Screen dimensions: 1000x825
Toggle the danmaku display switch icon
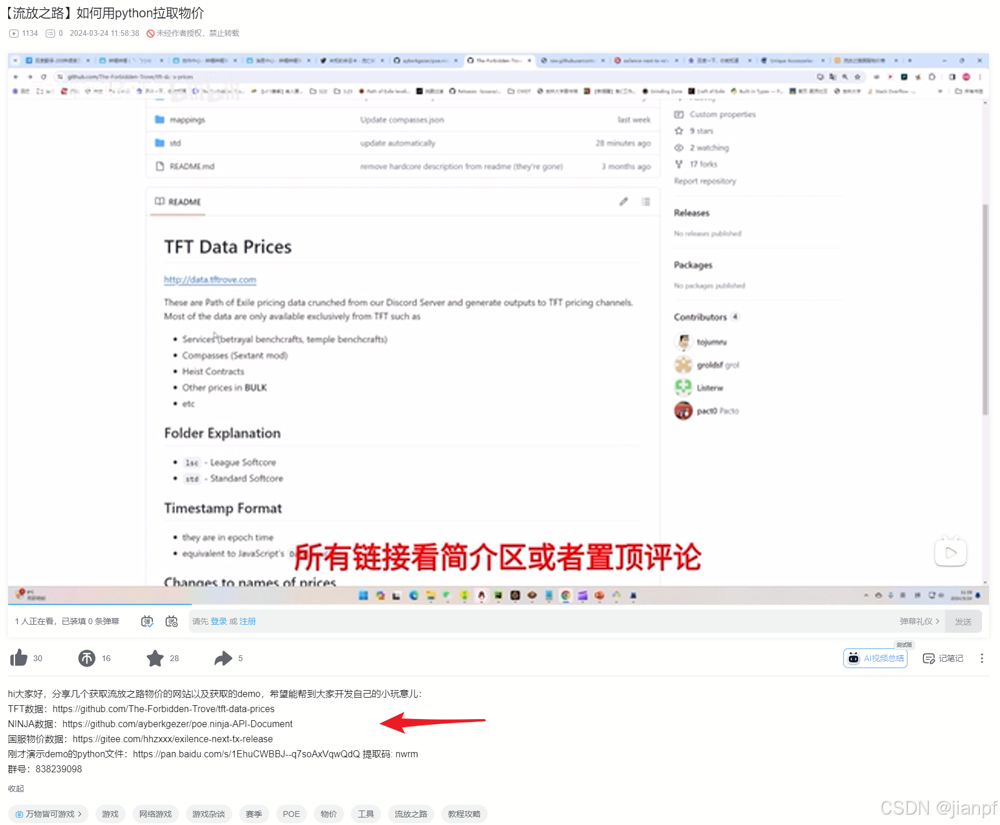click(x=147, y=621)
